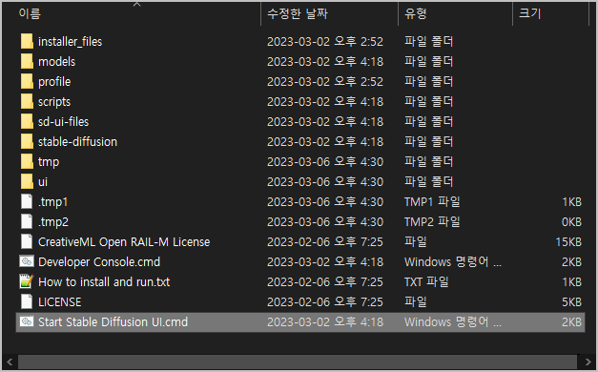
Task: Select the file name .tmp2
Action: pos(53,222)
